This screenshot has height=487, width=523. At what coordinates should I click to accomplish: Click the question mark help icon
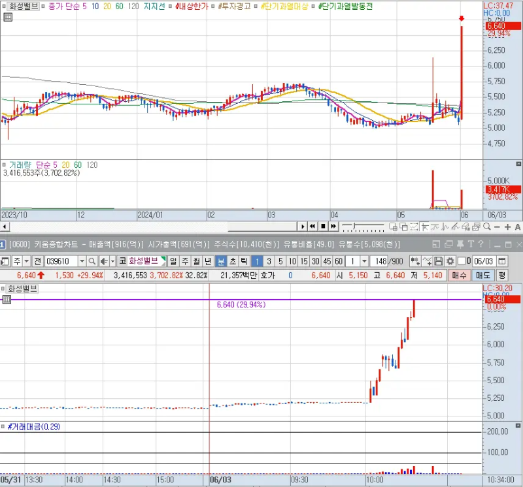click(x=481, y=245)
